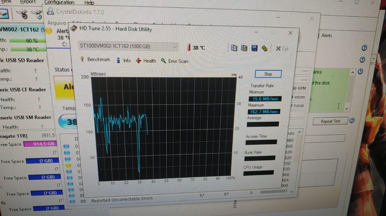Click the Access Time result field
Image resolution: width=386 pixels, height=216 pixels.
coord(261,142)
